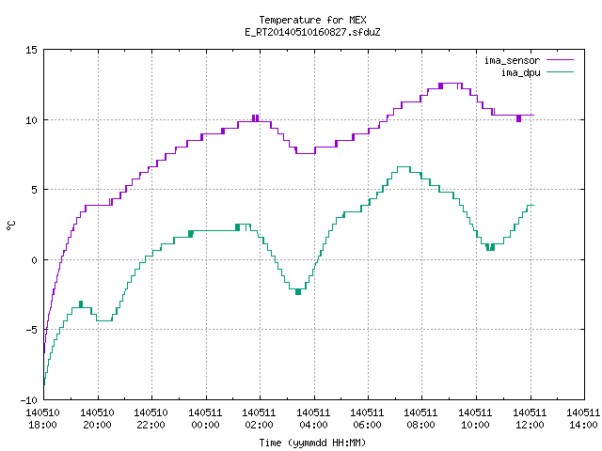
Task: Click the green dpu curve peak near 07:20
Action: tap(404, 167)
